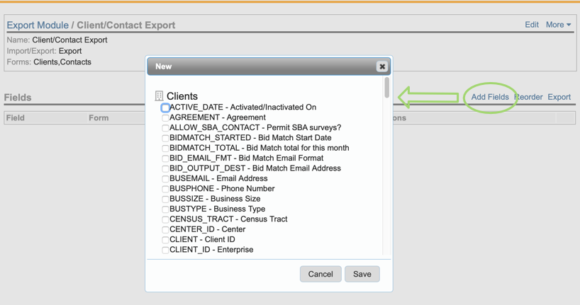This screenshot has width=580, height=305.
Task: Click the Save button
Action: coord(362,274)
